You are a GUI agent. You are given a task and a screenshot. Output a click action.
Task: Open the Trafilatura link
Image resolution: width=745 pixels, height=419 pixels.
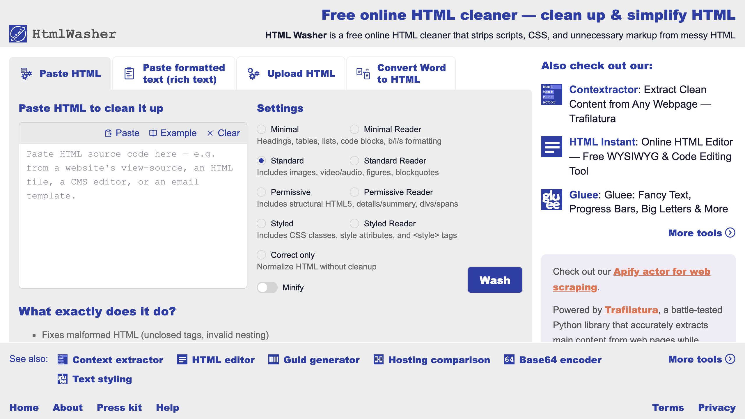[631, 310]
